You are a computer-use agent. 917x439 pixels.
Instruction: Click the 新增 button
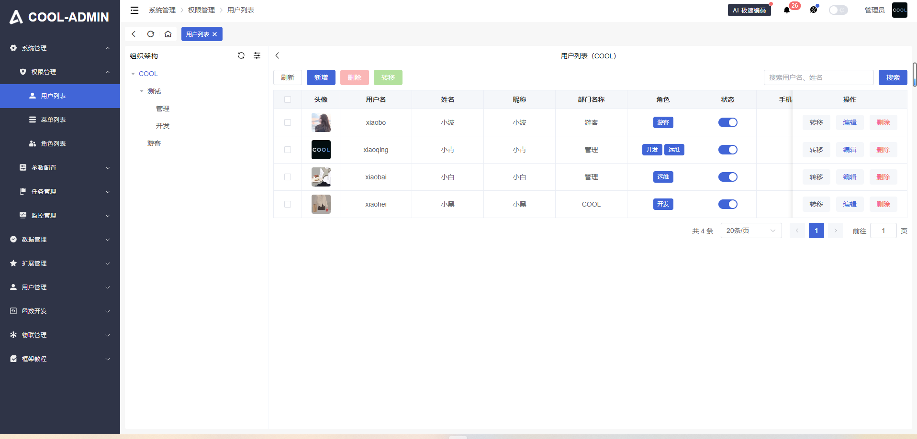point(321,77)
